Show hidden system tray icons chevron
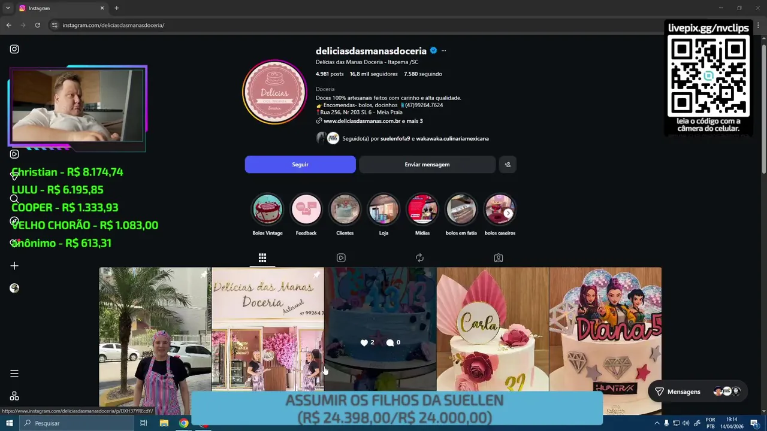This screenshot has width=767, height=431. (657, 423)
